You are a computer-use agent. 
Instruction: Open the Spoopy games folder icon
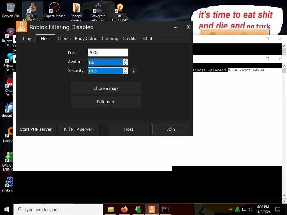76,11
